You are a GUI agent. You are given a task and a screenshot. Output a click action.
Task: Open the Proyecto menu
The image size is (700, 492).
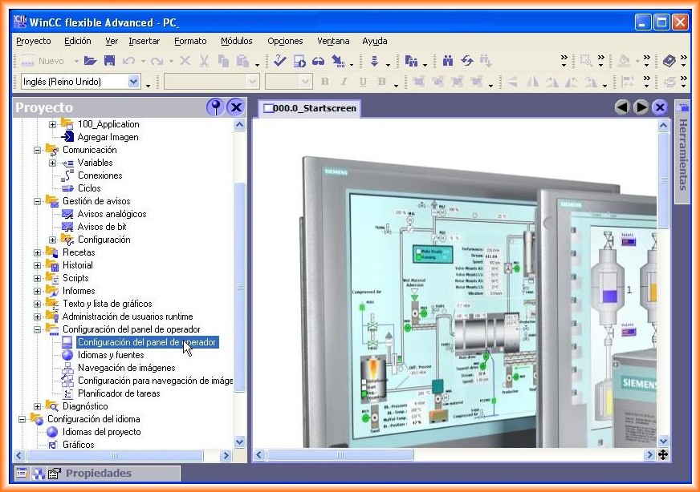point(33,41)
